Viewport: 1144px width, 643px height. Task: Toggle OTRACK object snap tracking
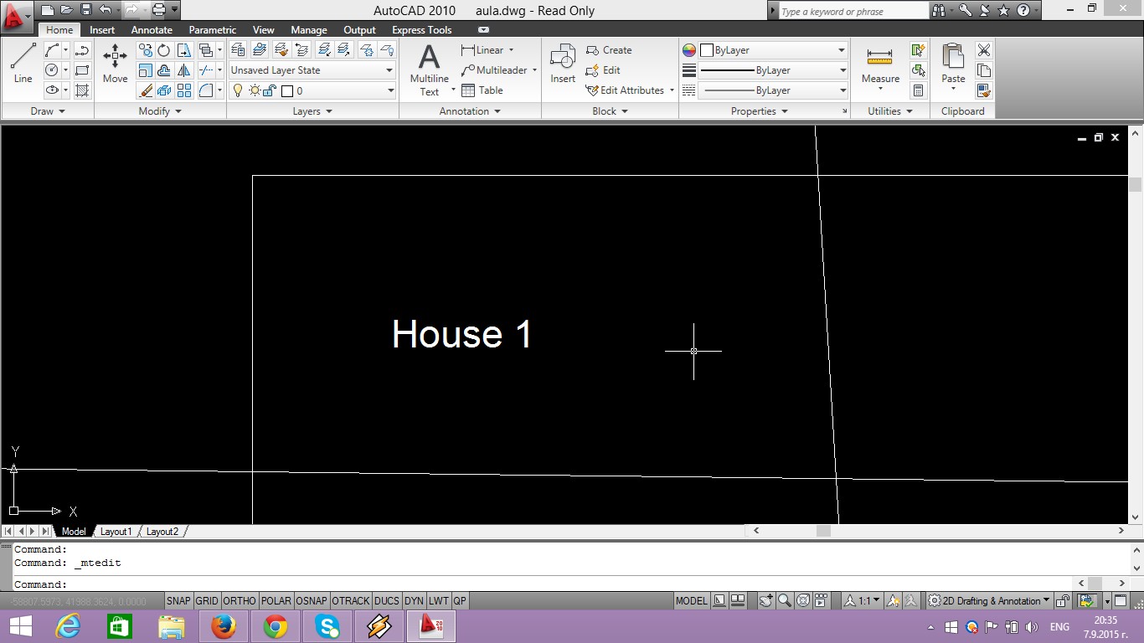[x=351, y=600]
